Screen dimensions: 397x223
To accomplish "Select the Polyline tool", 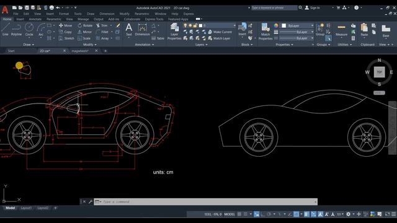I will click(x=16, y=29).
